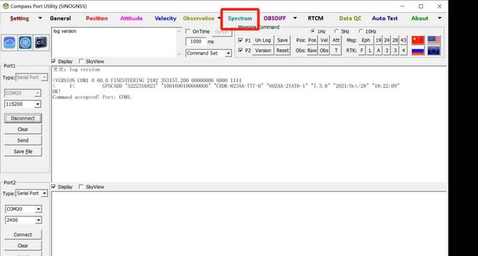Viewport: 478px width, 256px height.
Task: Click the Msg 19 button
Action: (x=378, y=40)
